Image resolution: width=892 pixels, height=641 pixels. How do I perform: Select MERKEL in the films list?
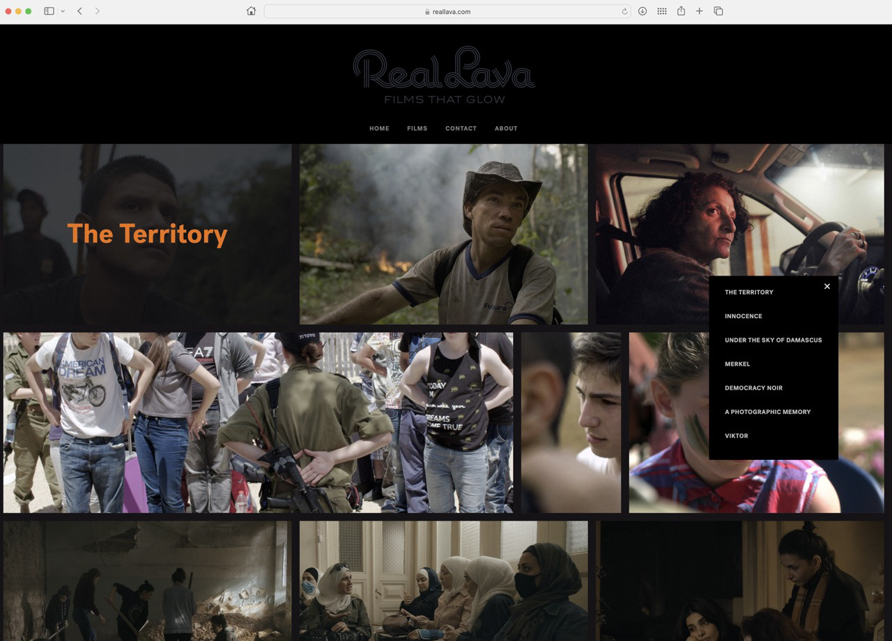737,364
